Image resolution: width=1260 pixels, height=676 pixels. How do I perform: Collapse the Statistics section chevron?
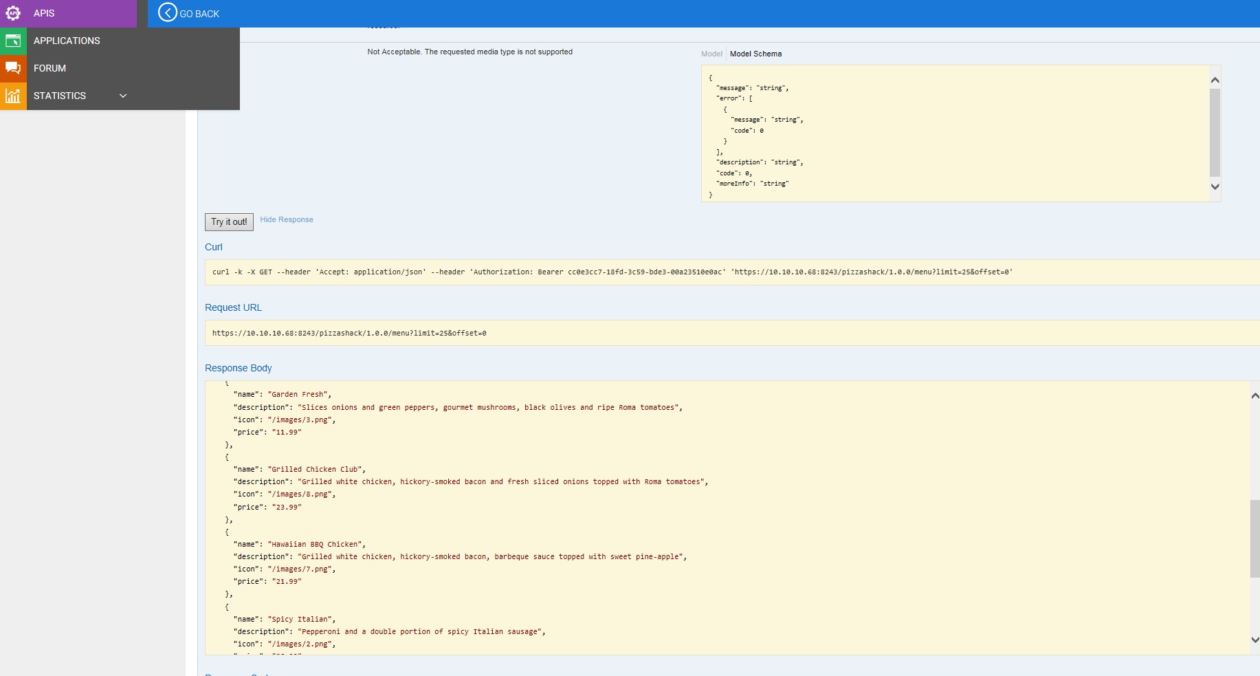123,96
